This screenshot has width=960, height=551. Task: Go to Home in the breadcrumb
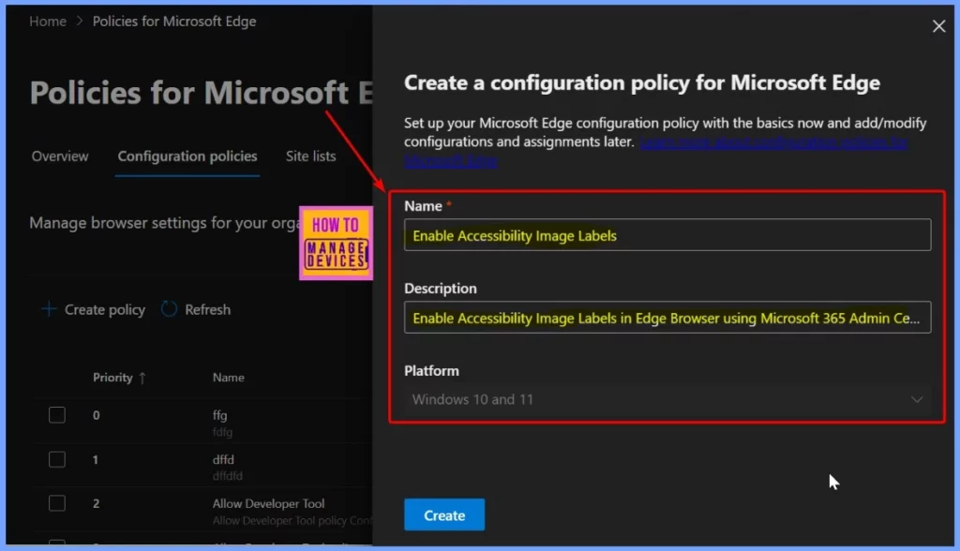coord(48,22)
